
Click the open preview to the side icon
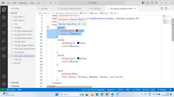[162, 8]
